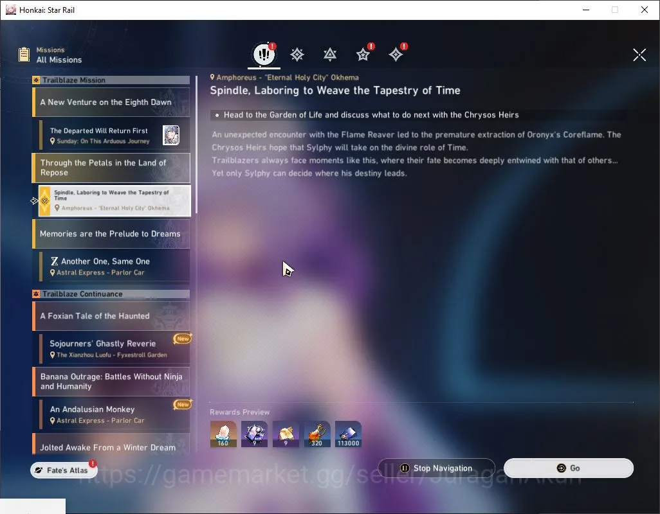Click the New badge on An Andalusian Monkey

pyautogui.click(x=182, y=404)
